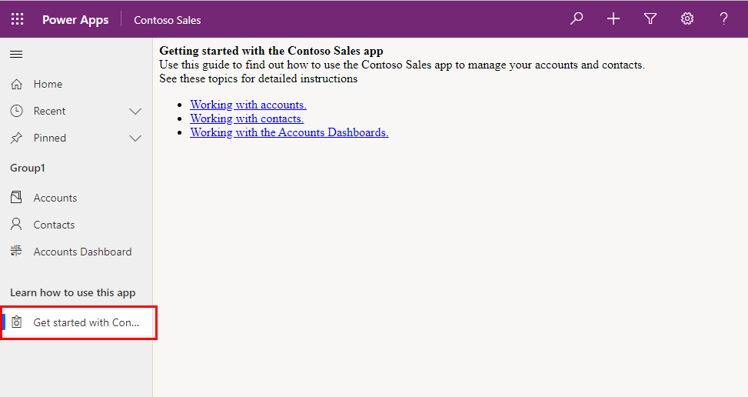Open the advanced filter funnel icon
The image size is (748, 397).
click(x=650, y=19)
